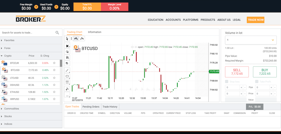The width and height of the screenshot is (281, 134).
Task: Decrease Stop loss pips with minus
Action: pos(245,88)
